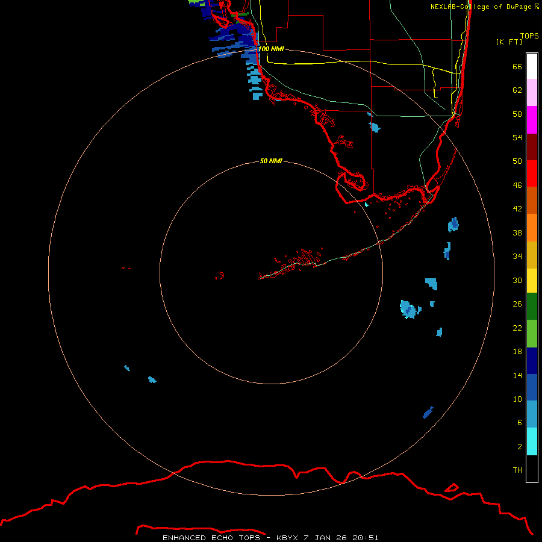Click the legend value 6
Screen dimensions: 542x542
pyautogui.click(x=519, y=422)
